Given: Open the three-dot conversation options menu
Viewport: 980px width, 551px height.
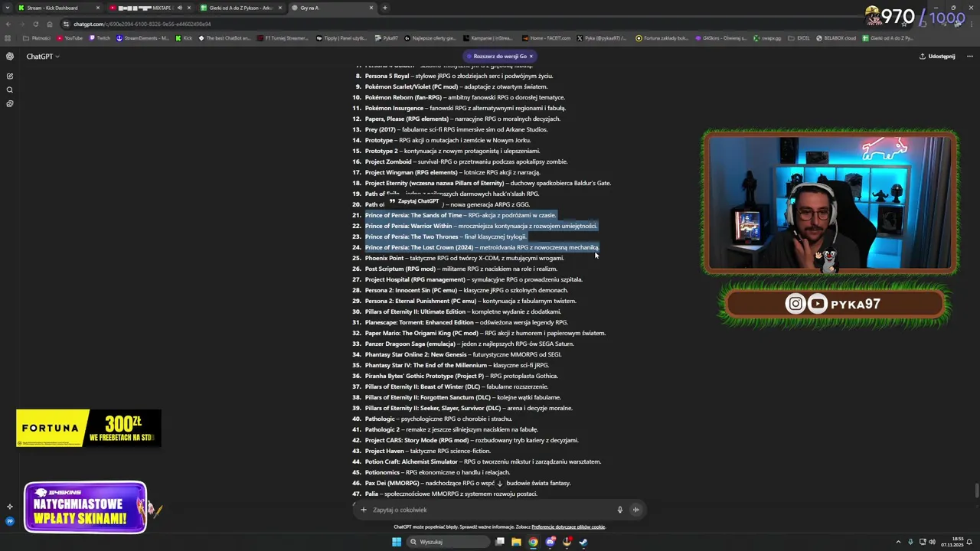Looking at the screenshot, I should click(969, 56).
